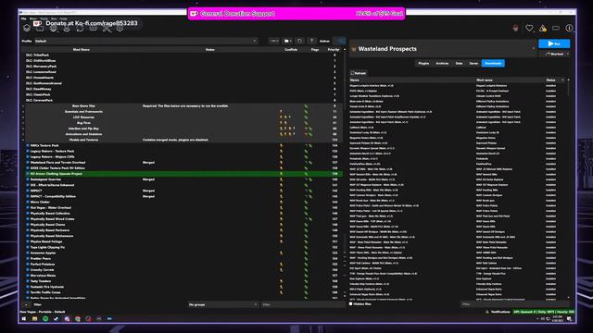Screen dimensions: 593x333
Task: Open the Notifications status bar entry
Action: [x=498, y=312]
